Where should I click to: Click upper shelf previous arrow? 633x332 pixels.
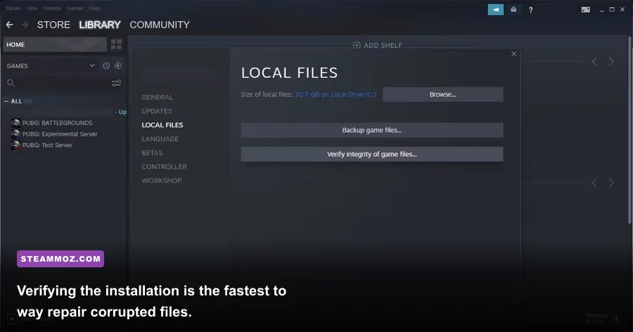(x=594, y=61)
